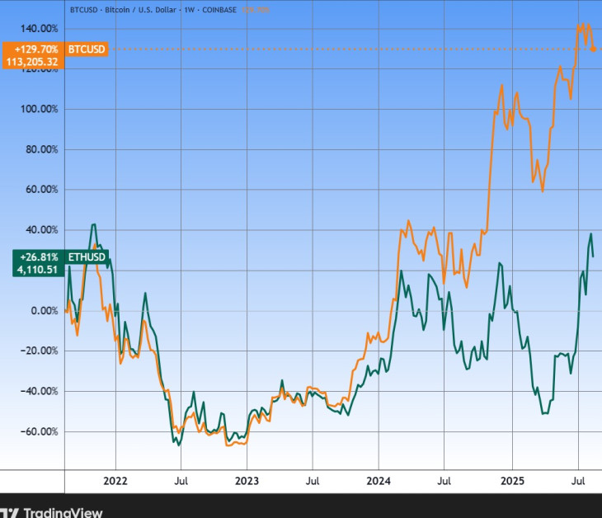602x518 pixels.
Task: Click the 2024 date label on time axis
Action: (x=379, y=481)
